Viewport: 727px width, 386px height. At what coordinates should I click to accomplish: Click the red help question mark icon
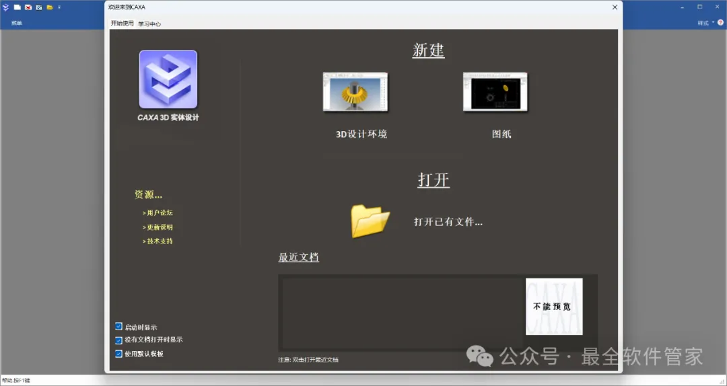tap(720, 23)
